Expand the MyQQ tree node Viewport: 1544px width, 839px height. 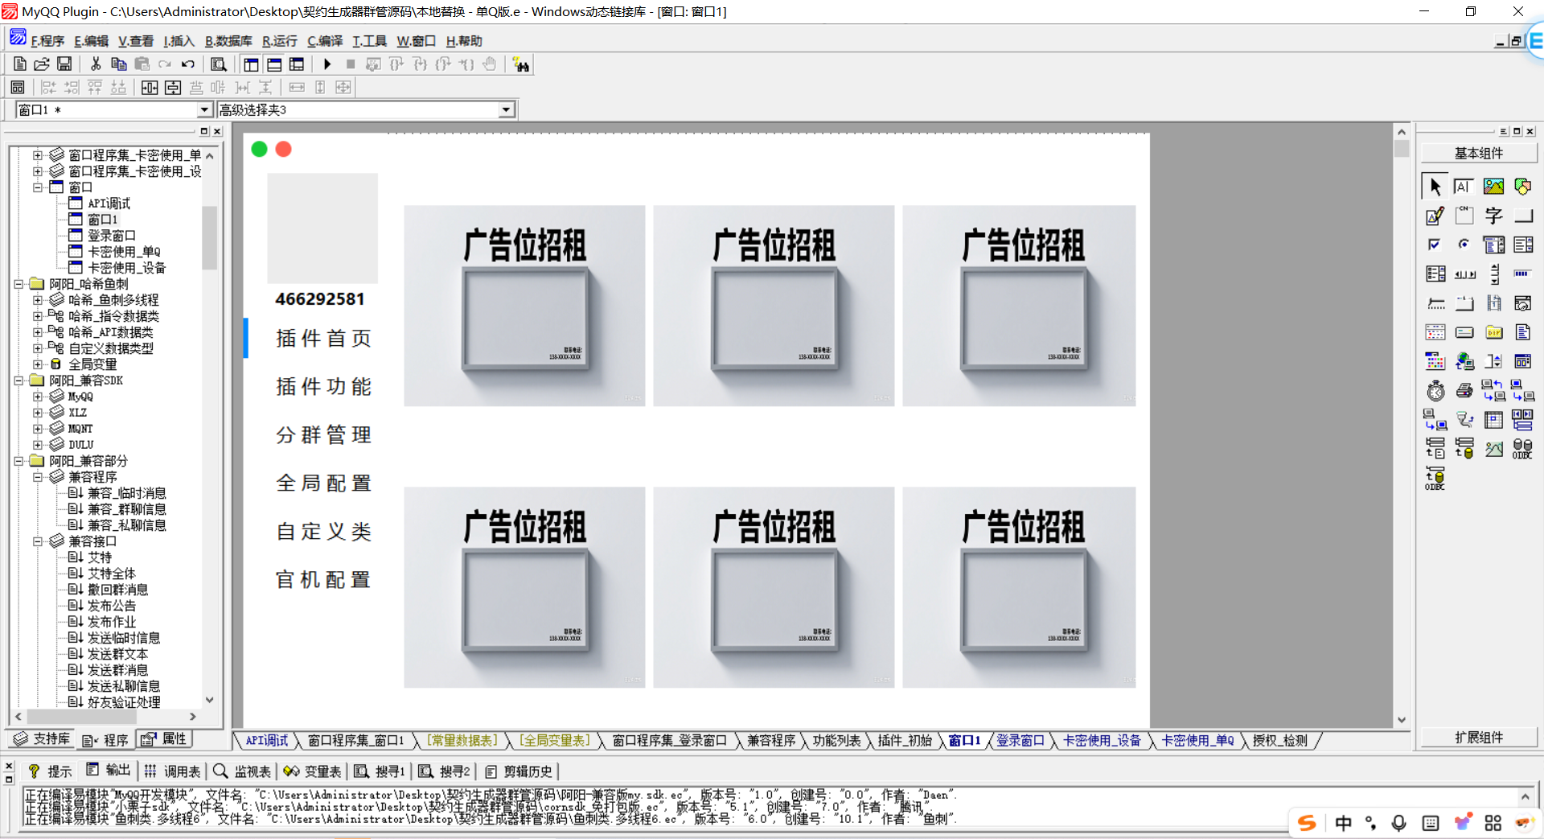[x=38, y=397]
